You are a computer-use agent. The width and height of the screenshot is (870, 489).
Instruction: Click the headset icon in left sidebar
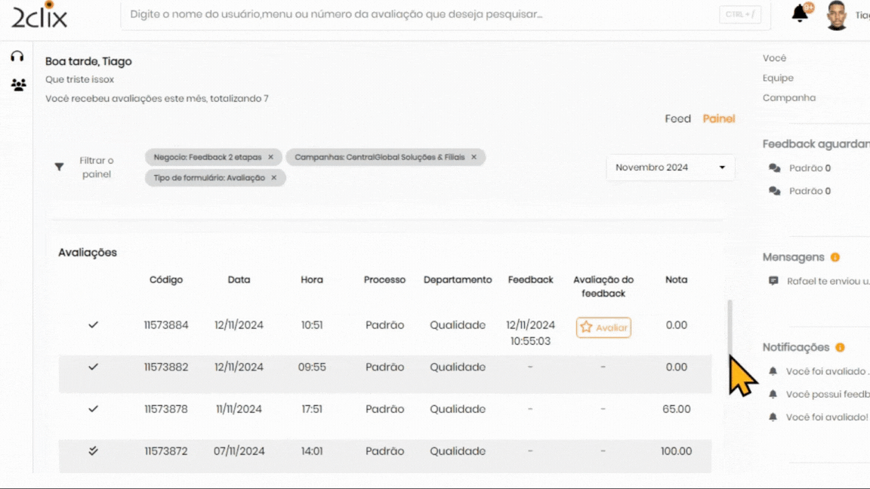(17, 57)
